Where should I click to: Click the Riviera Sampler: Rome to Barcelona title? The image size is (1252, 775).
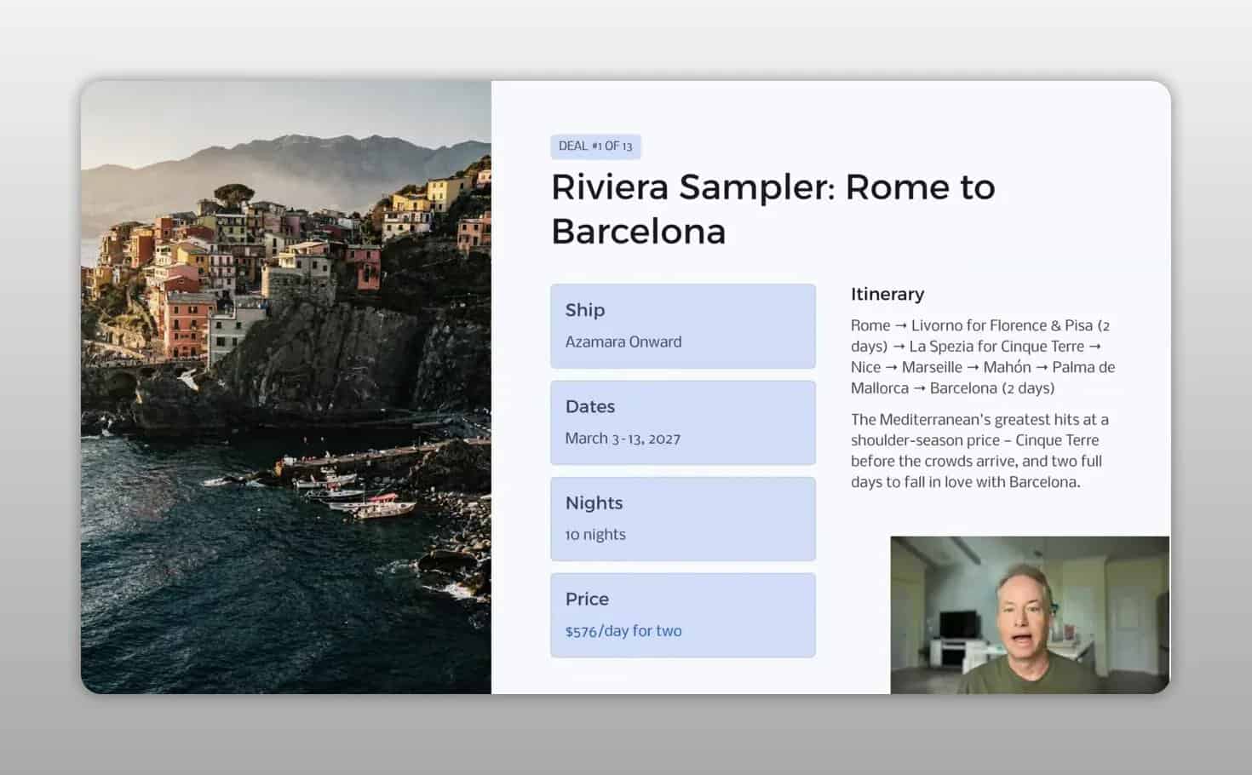pyautogui.click(x=772, y=209)
